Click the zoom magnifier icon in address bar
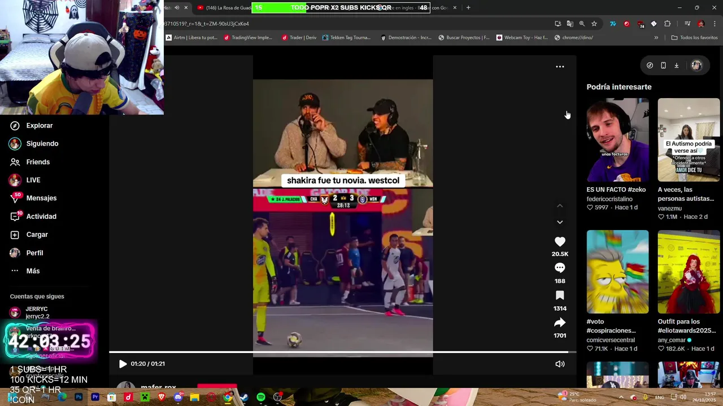This screenshot has width=723, height=406. pyautogui.click(x=582, y=24)
